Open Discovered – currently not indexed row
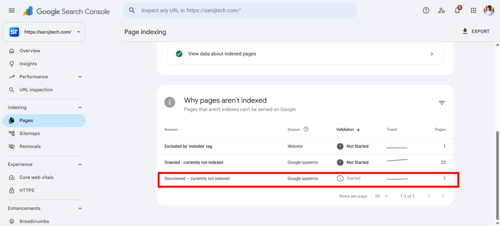 (305, 179)
